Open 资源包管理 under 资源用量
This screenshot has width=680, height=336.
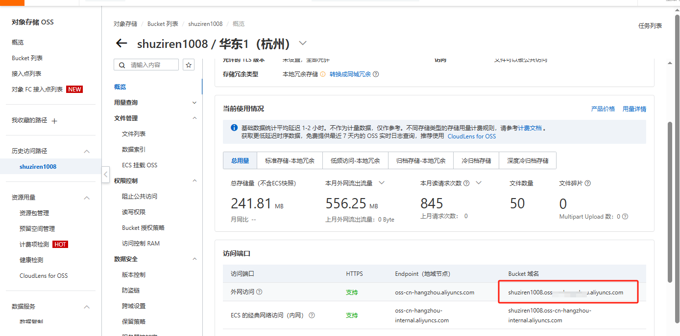click(34, 213)
